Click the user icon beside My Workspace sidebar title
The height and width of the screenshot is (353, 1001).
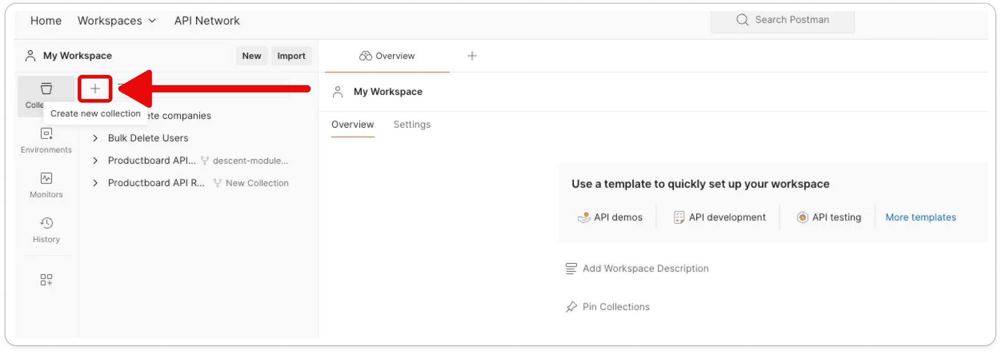pyautogui.click(x=30, y=56)
